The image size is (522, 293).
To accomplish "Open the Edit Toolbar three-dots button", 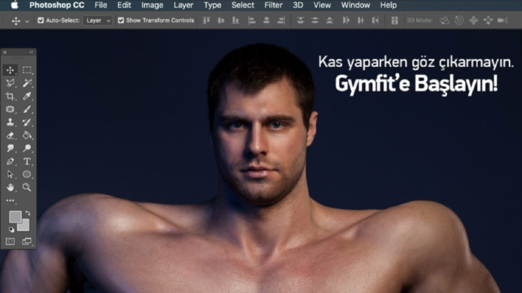I will [x=10, y=200].
